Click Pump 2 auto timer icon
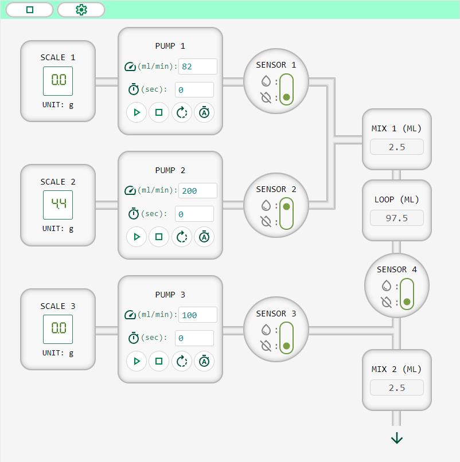This screenshot has width=460, height=462. tap(204, 237)
